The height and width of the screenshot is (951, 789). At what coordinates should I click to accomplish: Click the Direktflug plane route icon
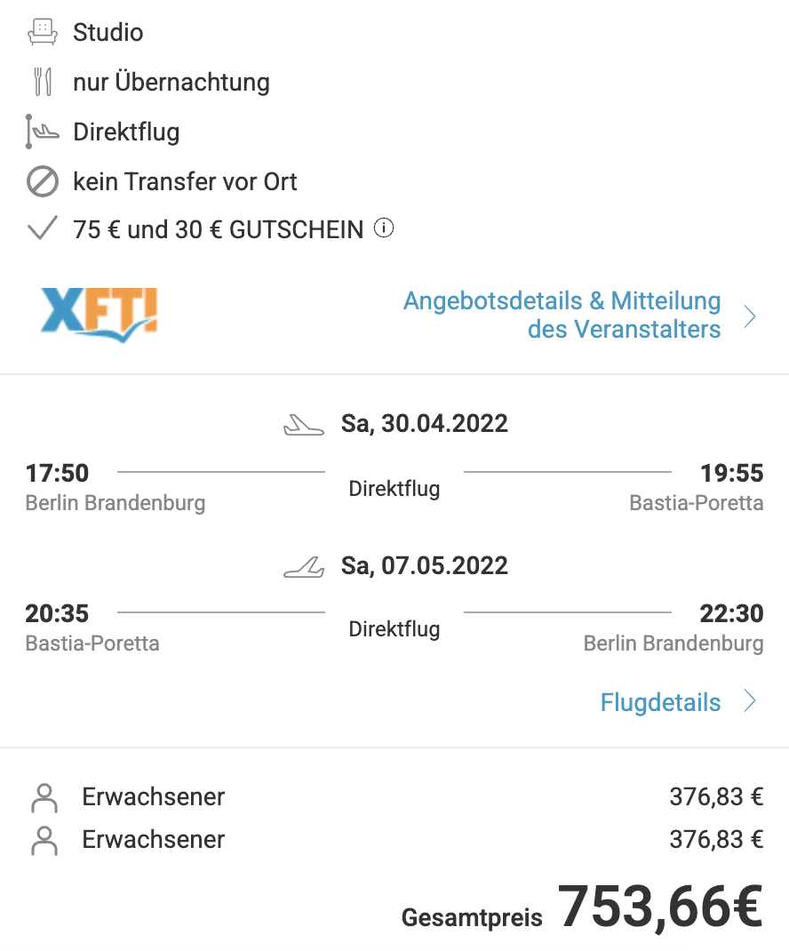tap(43, 132)
